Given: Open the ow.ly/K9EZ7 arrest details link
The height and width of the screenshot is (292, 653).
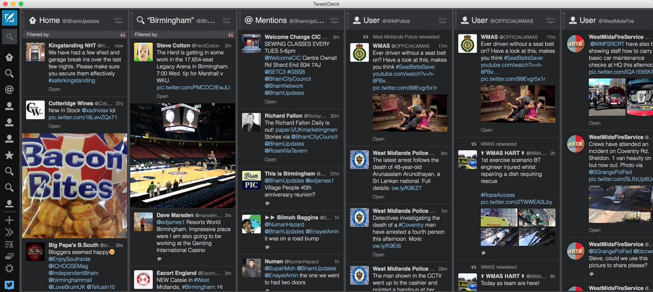Looking at the screenshot, I should [x=406, y=188].
